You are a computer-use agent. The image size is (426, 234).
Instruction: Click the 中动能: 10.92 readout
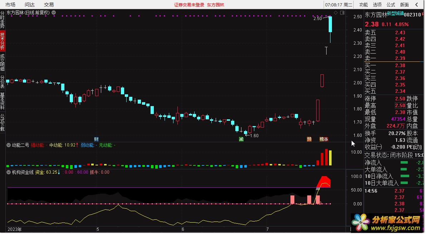[x=64, y=145]
